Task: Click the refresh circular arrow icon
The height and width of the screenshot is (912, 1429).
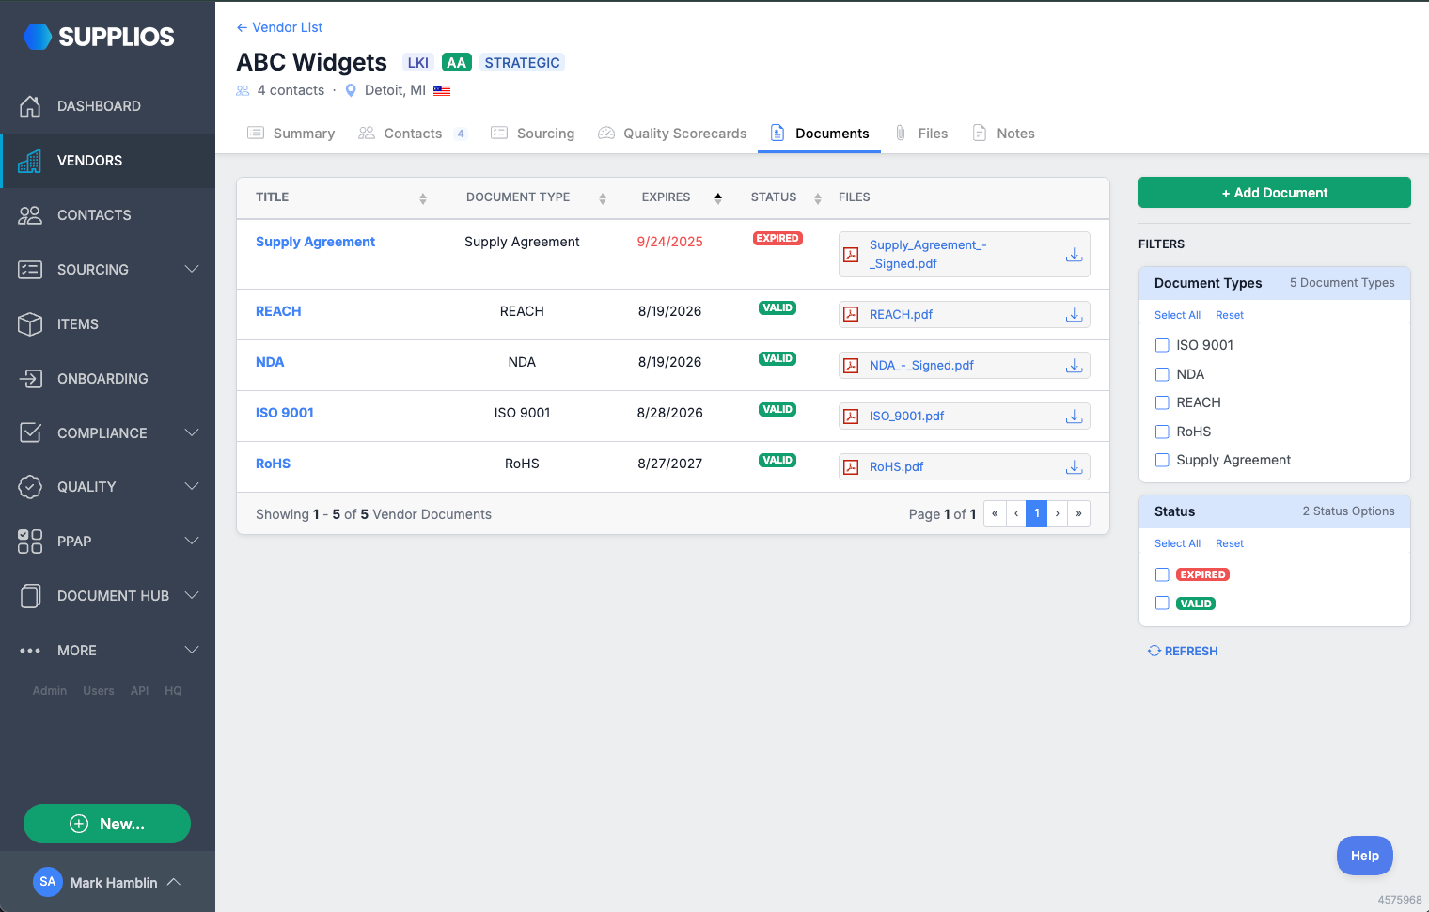Action: pos(1154,651)
